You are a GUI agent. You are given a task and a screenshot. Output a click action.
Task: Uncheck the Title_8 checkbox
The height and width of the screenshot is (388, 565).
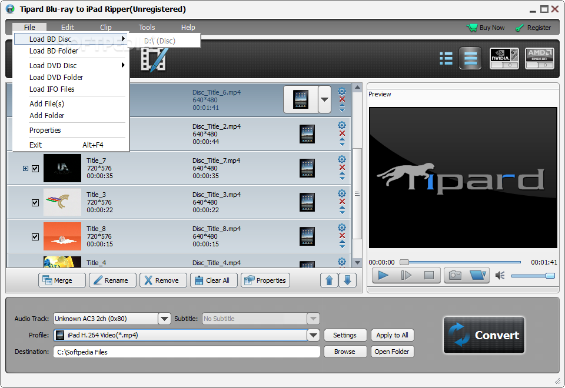point(35,237)
